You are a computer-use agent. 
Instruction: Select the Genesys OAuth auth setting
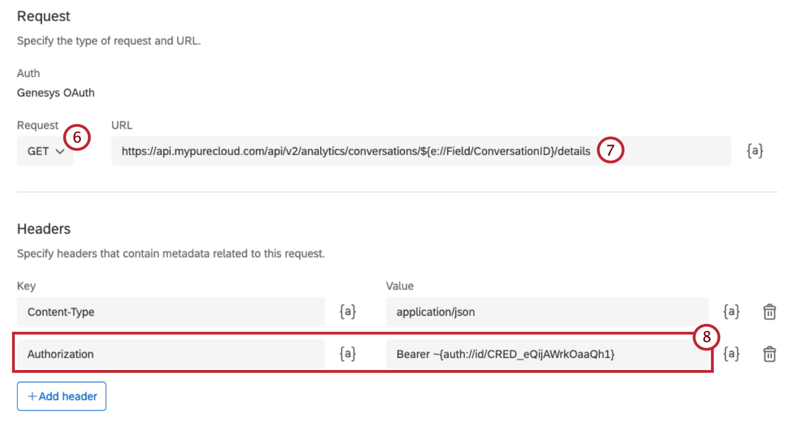55,93
